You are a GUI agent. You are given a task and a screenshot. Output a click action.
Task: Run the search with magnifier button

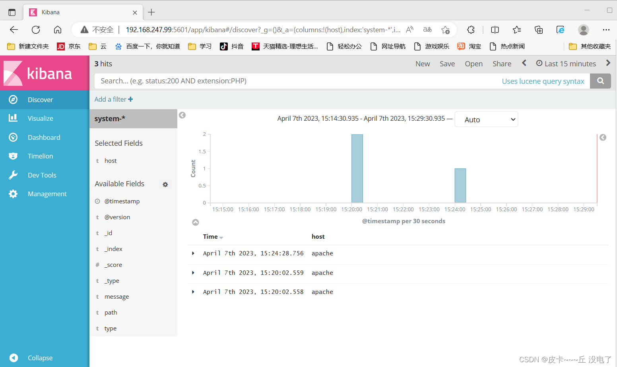click(x=600, y=81)
